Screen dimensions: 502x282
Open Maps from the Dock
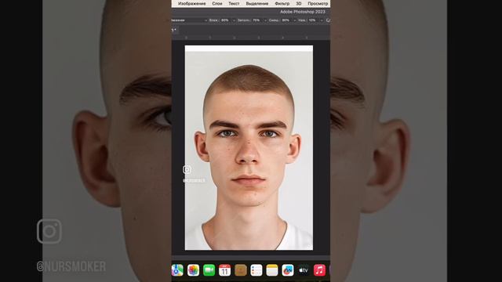tap(177, 270)
